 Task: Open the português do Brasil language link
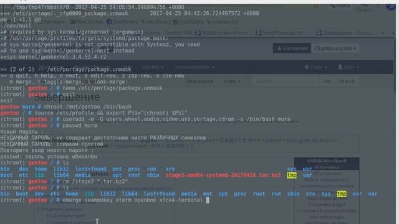pos(310,140)
